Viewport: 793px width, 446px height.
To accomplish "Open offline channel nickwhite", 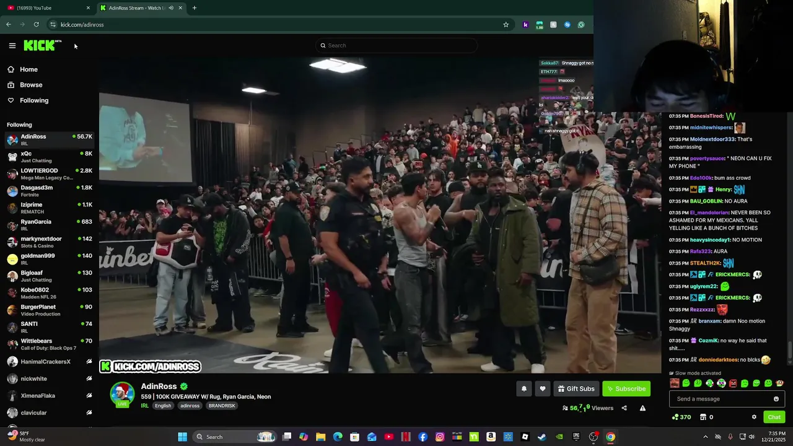I will pyautogui.click(x=50, y=378).
